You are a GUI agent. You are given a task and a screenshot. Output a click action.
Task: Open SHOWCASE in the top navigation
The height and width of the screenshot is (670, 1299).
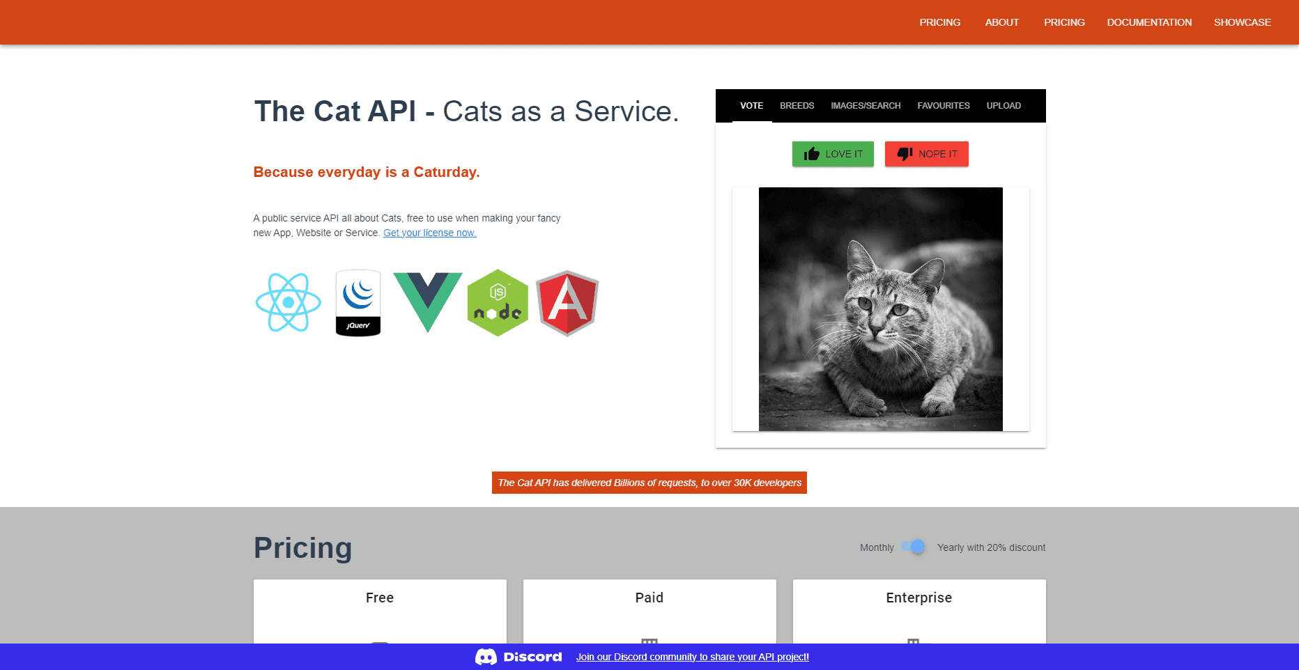point(1243,22)
